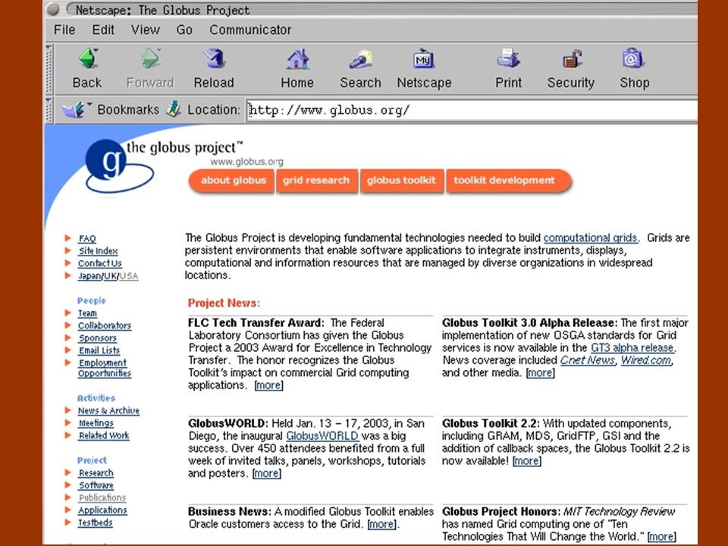Click the about globus tab button
This screenshot has height=546, width=728.
point(232,180)
